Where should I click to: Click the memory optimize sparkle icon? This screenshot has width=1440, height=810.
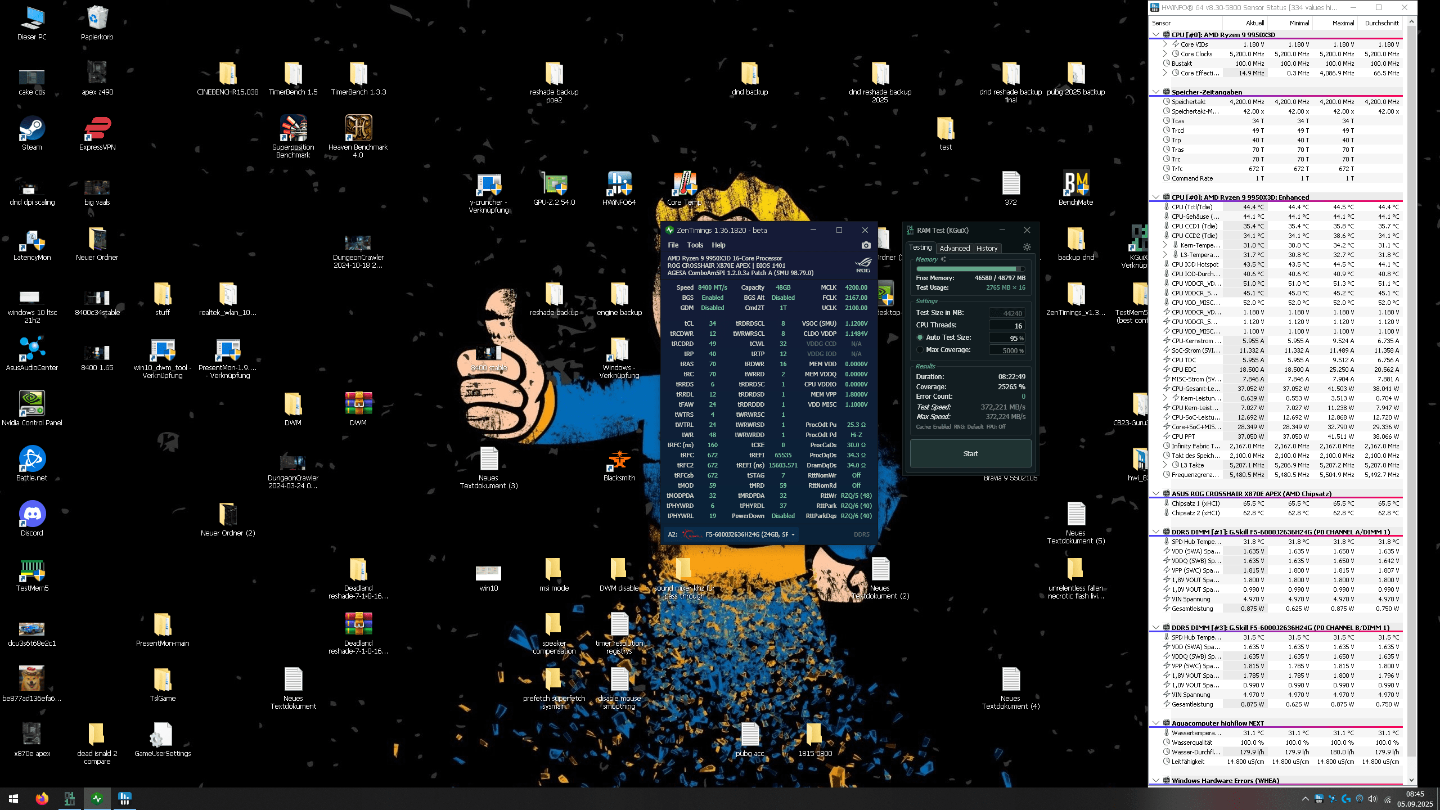[943, 259]
